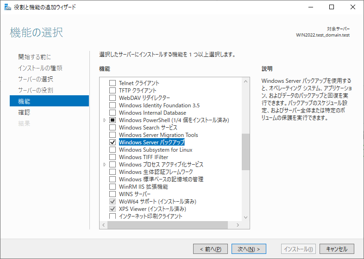Minimize the wizard window
The height and width of the screenshot is (259, 364).
coord(311,7)
